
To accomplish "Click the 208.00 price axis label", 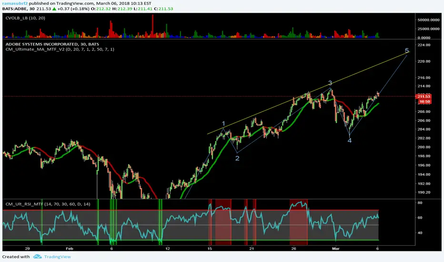I will [424, 111].
